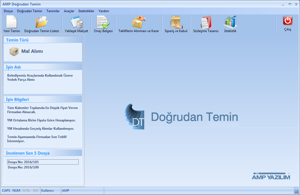Open Yaklaşık Maliyet from the toolbar
The width and height of the screenshot is (300, 195).
pyautogui.click(x=76, y=22)
